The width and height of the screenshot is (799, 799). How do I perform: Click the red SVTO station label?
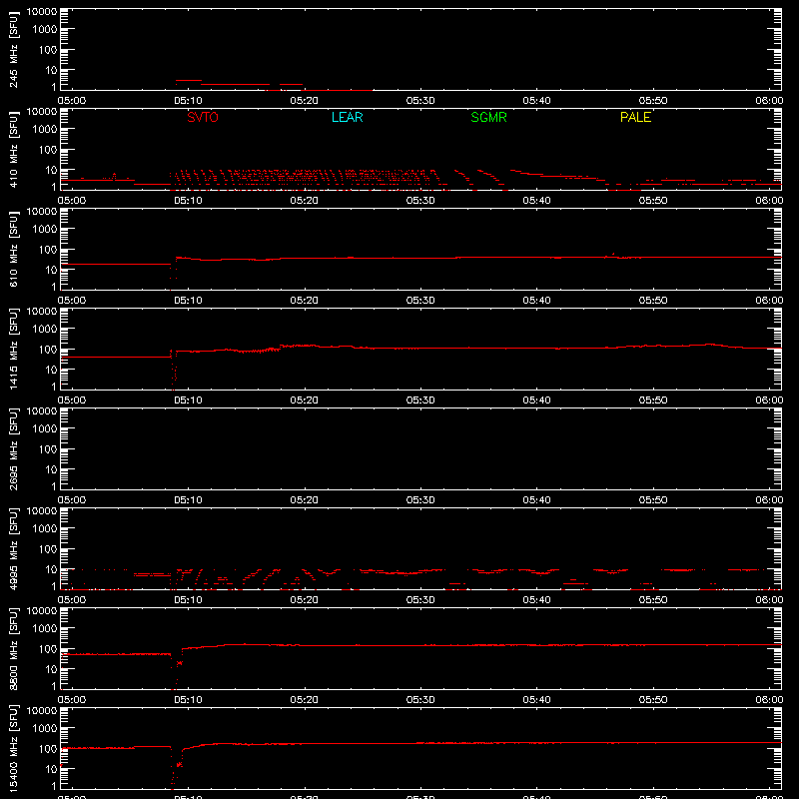click(x=203, y=117)
